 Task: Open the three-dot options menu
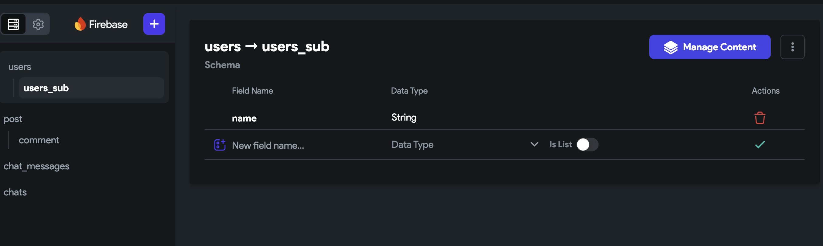(792, 47)
